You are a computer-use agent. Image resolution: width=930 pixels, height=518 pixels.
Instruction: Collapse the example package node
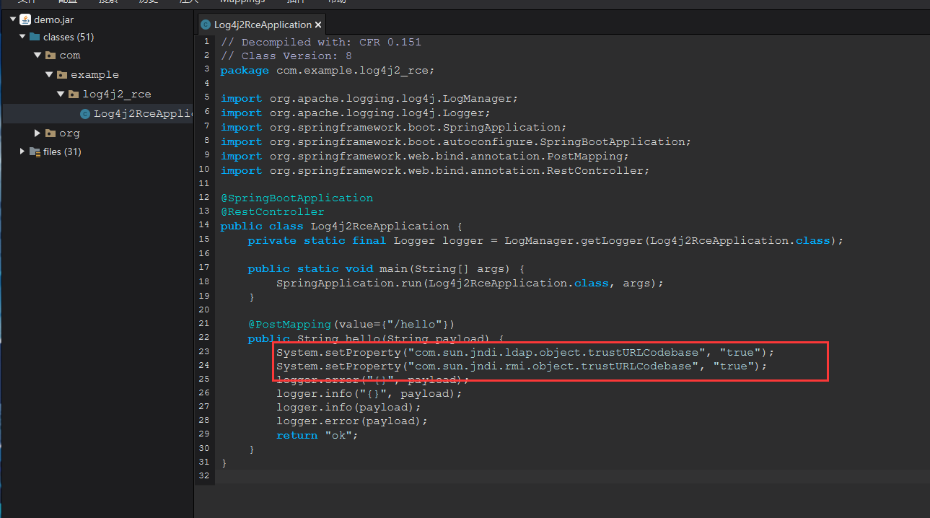(x=49, y=74)
